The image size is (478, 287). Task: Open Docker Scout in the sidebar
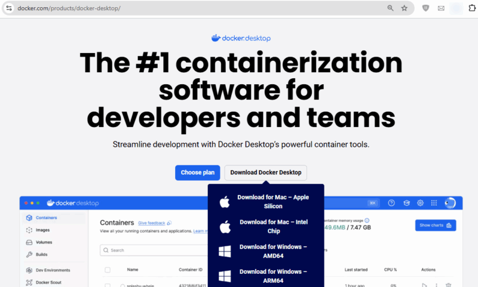[48, 282]
